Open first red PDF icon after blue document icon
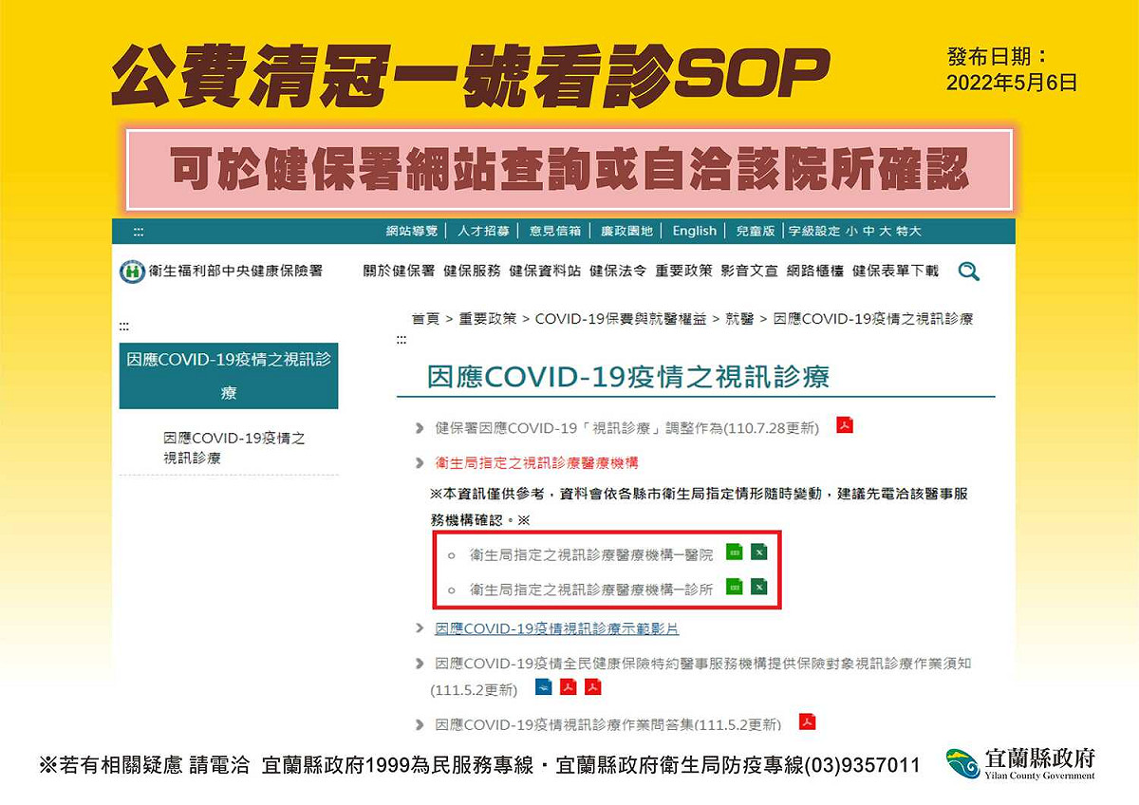 click(569, 687)
